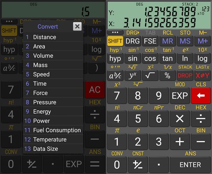Tap digit 9 on the right calculator
Screen dimensions: 212x174
pos(159,96)
